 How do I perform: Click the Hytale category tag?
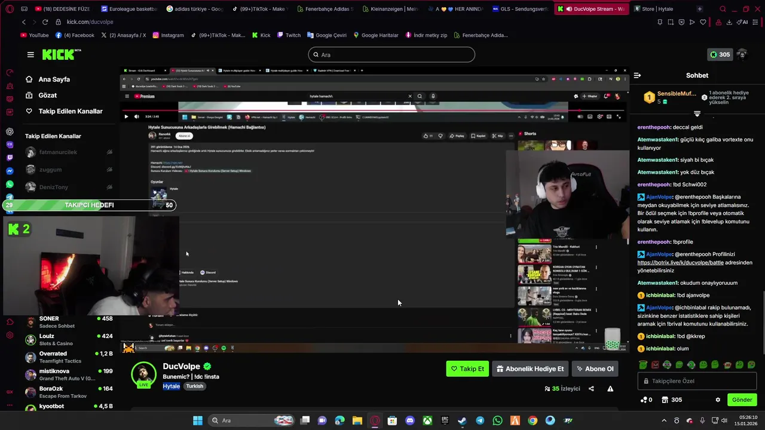pos(172,386)
